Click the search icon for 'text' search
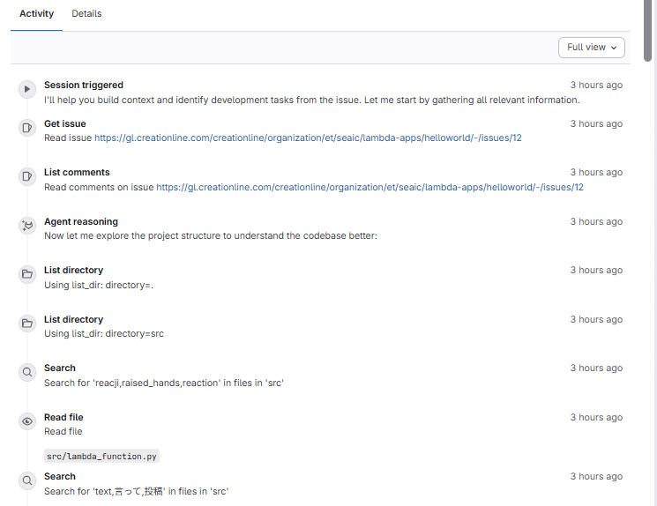This screenshot has width=657, height=506. pos(27,480)
